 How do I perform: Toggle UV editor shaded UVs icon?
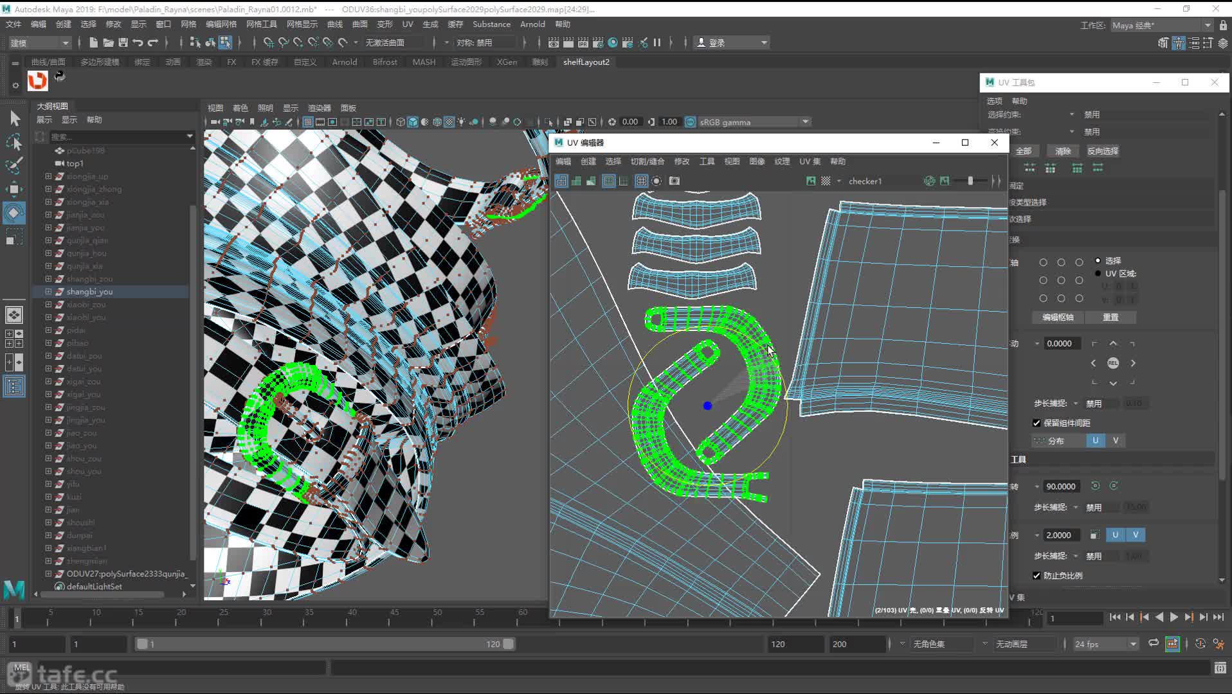coord(576,181)
